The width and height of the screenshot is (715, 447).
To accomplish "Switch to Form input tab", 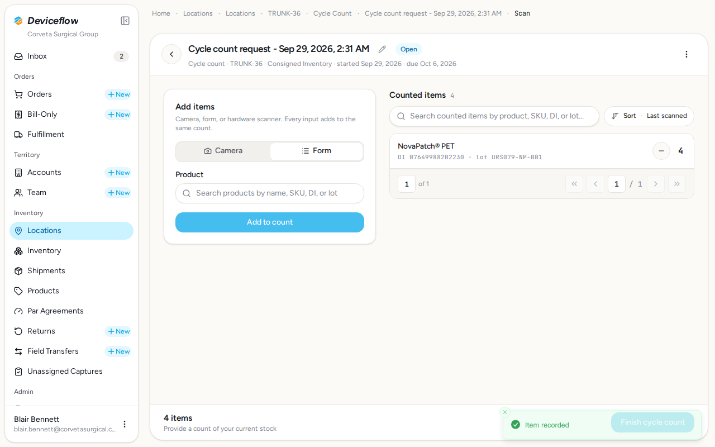I will tap(317, 151).
